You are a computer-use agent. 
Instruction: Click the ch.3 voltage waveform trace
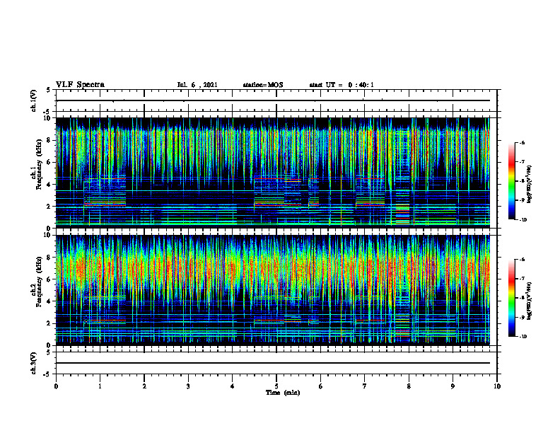point(273,363)
